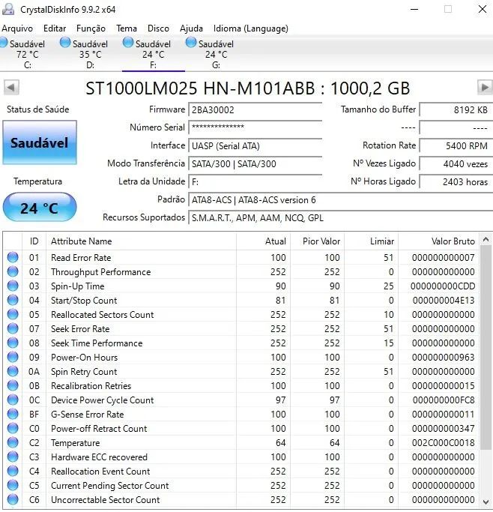493x512 pixels.
Task: Click the Rotation Rate value 5400 RPM
Action: (456, 145)
